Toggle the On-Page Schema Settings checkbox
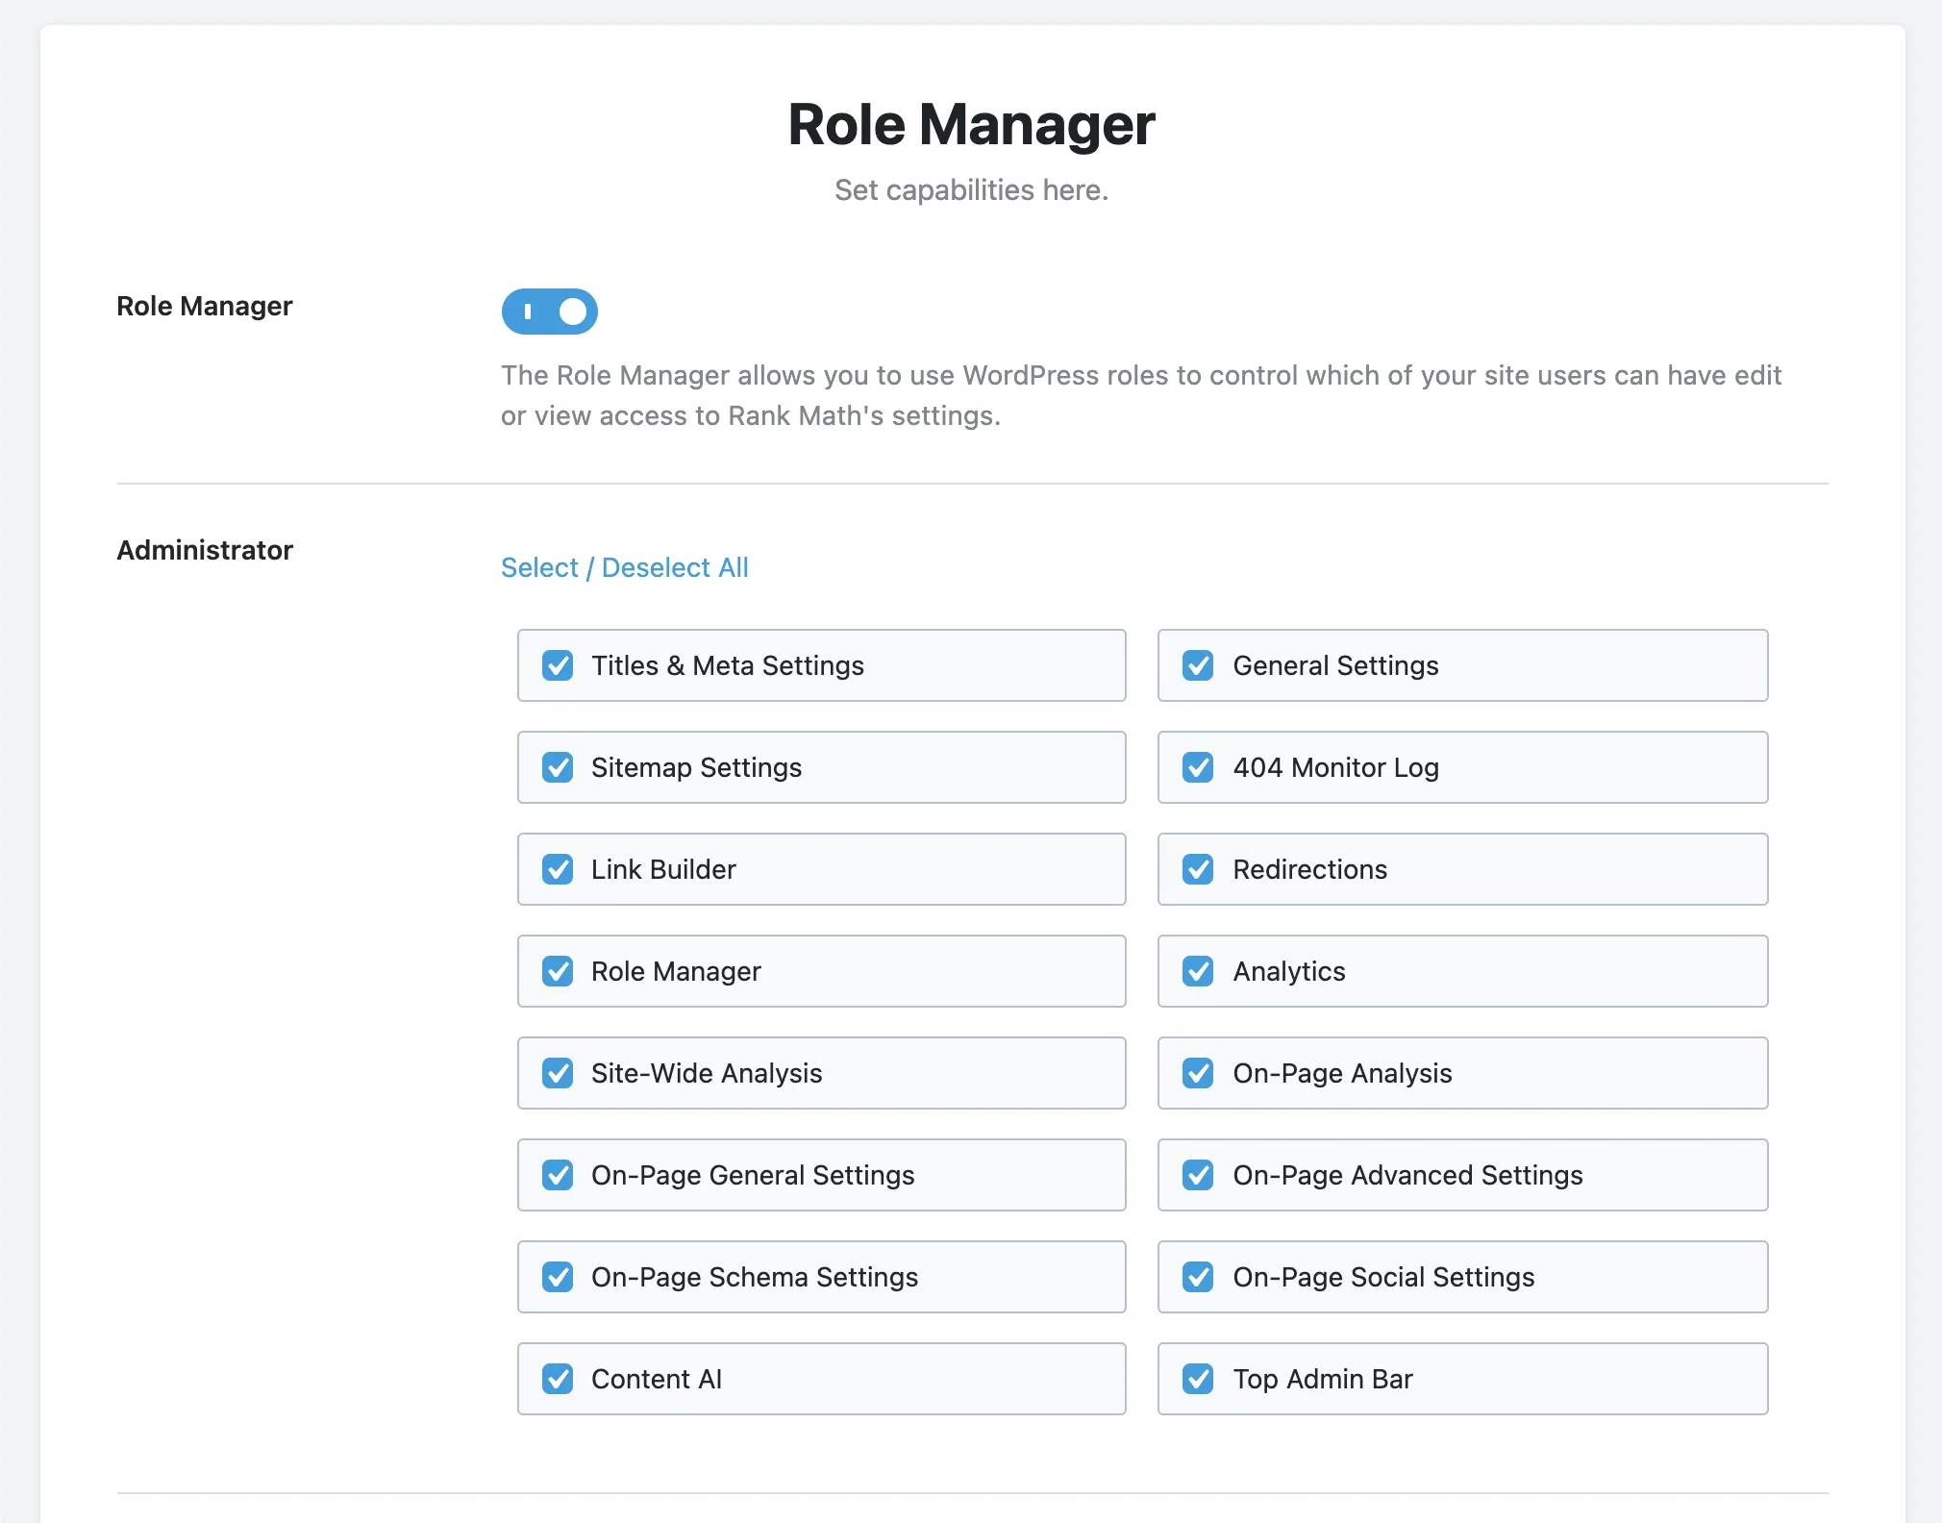This screenshot has width=1942, height=1523. tap(558, 1277)
